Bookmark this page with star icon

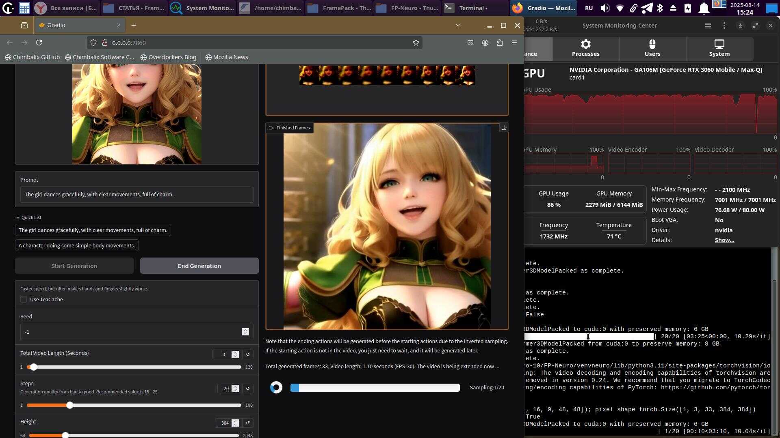click(416, 43)
